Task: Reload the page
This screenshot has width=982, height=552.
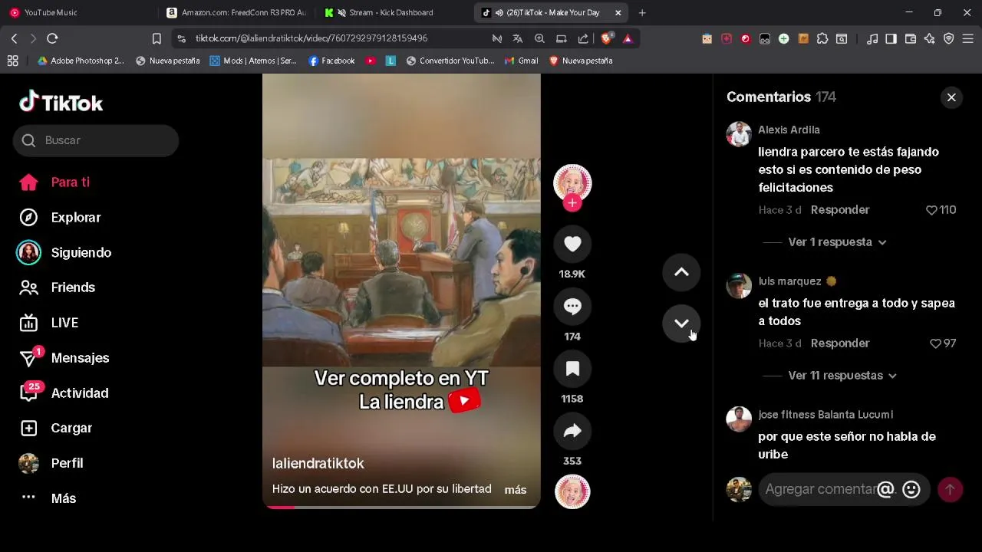Action: tap(52, 38)
